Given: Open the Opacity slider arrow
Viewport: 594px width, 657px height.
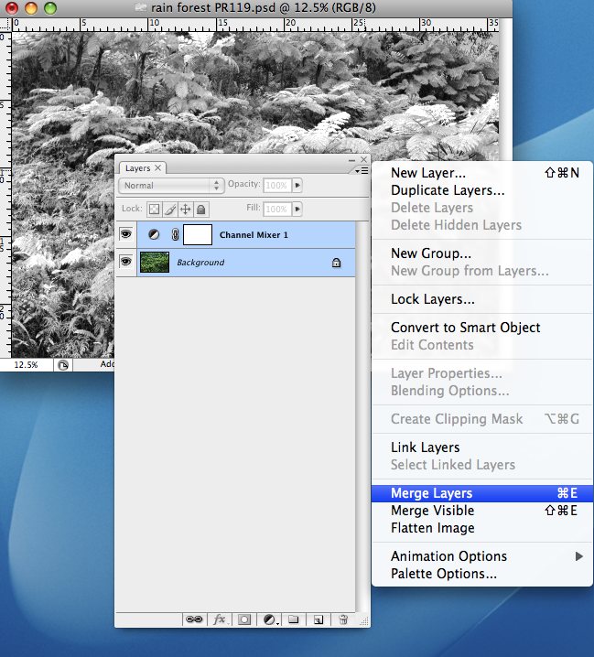Looking at the screenshot, I should tap(297, 186).
